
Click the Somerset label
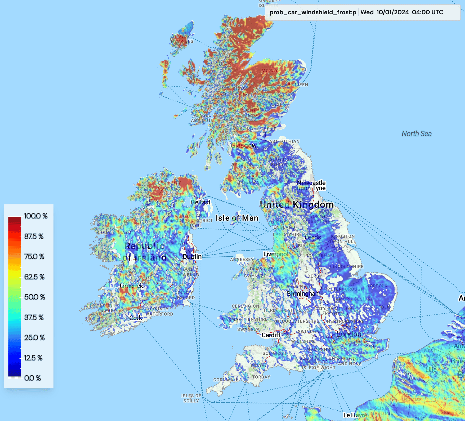coord(275,353)
